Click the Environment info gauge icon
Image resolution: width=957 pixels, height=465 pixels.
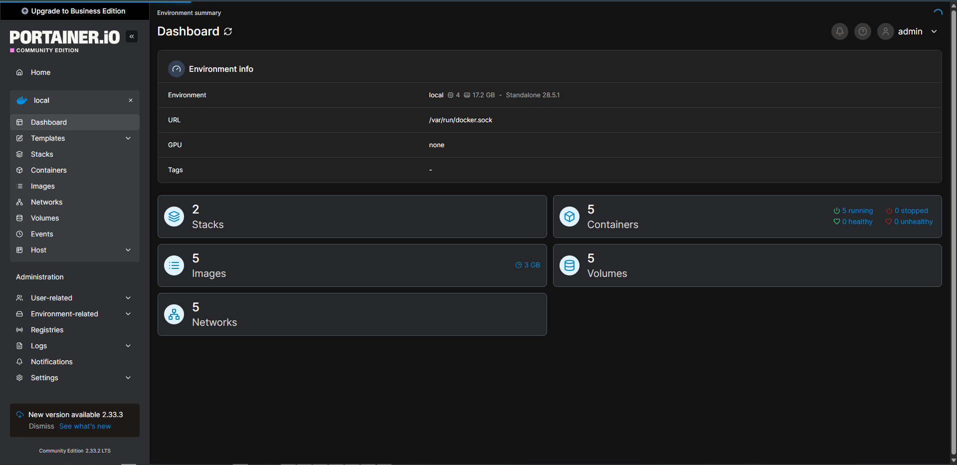(176, 69)
